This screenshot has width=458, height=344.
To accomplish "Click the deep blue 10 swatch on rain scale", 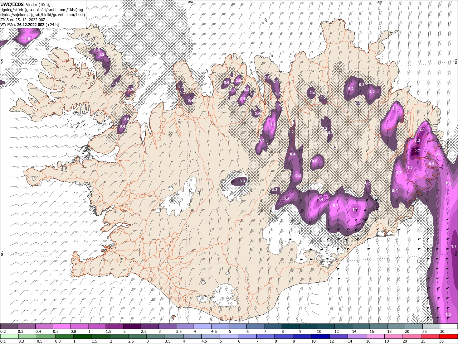I will click(x=320, y=336).
